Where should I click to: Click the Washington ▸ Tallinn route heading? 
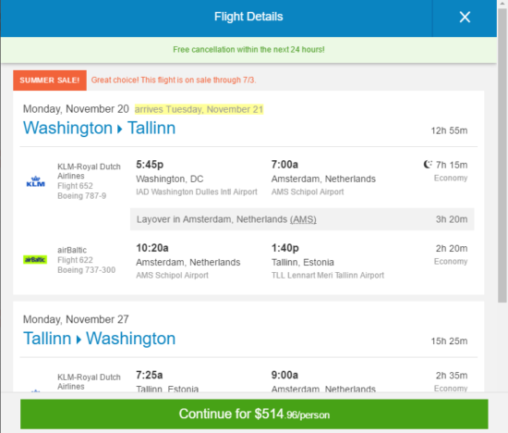coord(99,128)
